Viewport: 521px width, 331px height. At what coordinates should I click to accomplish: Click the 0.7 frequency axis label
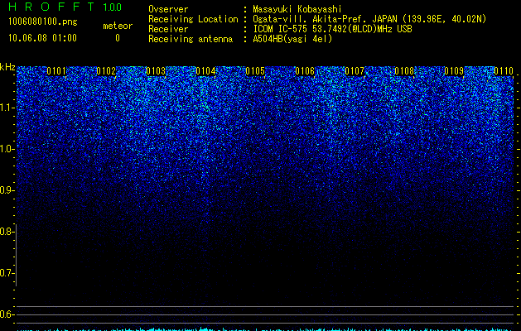[x=7, y=273]
